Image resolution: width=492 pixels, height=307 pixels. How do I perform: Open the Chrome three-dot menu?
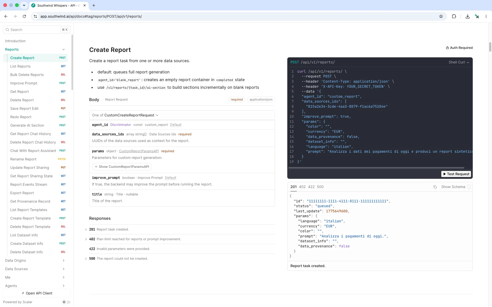click(486, 16)
